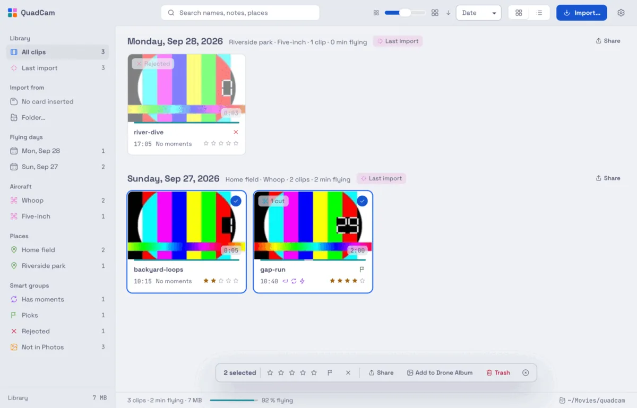
Task: Set third star on backyard-loops rating
Action: (x=221, y=281)
